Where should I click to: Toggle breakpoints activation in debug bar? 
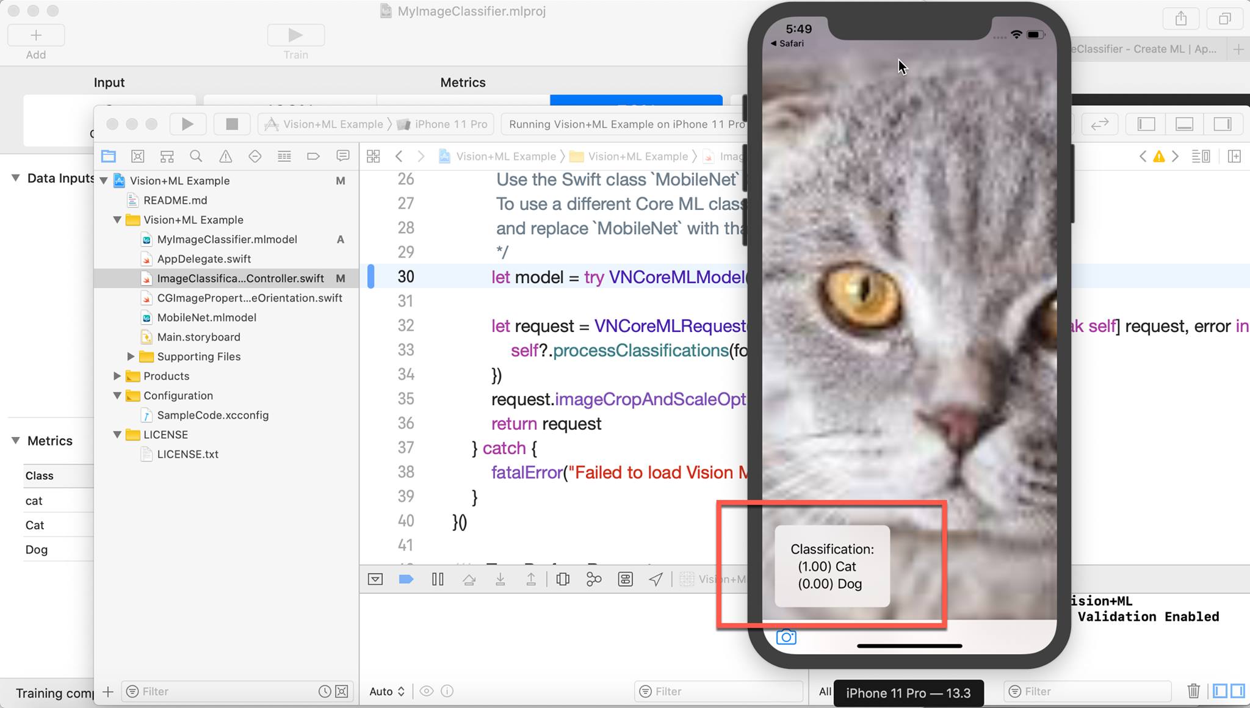click(406, 579)
